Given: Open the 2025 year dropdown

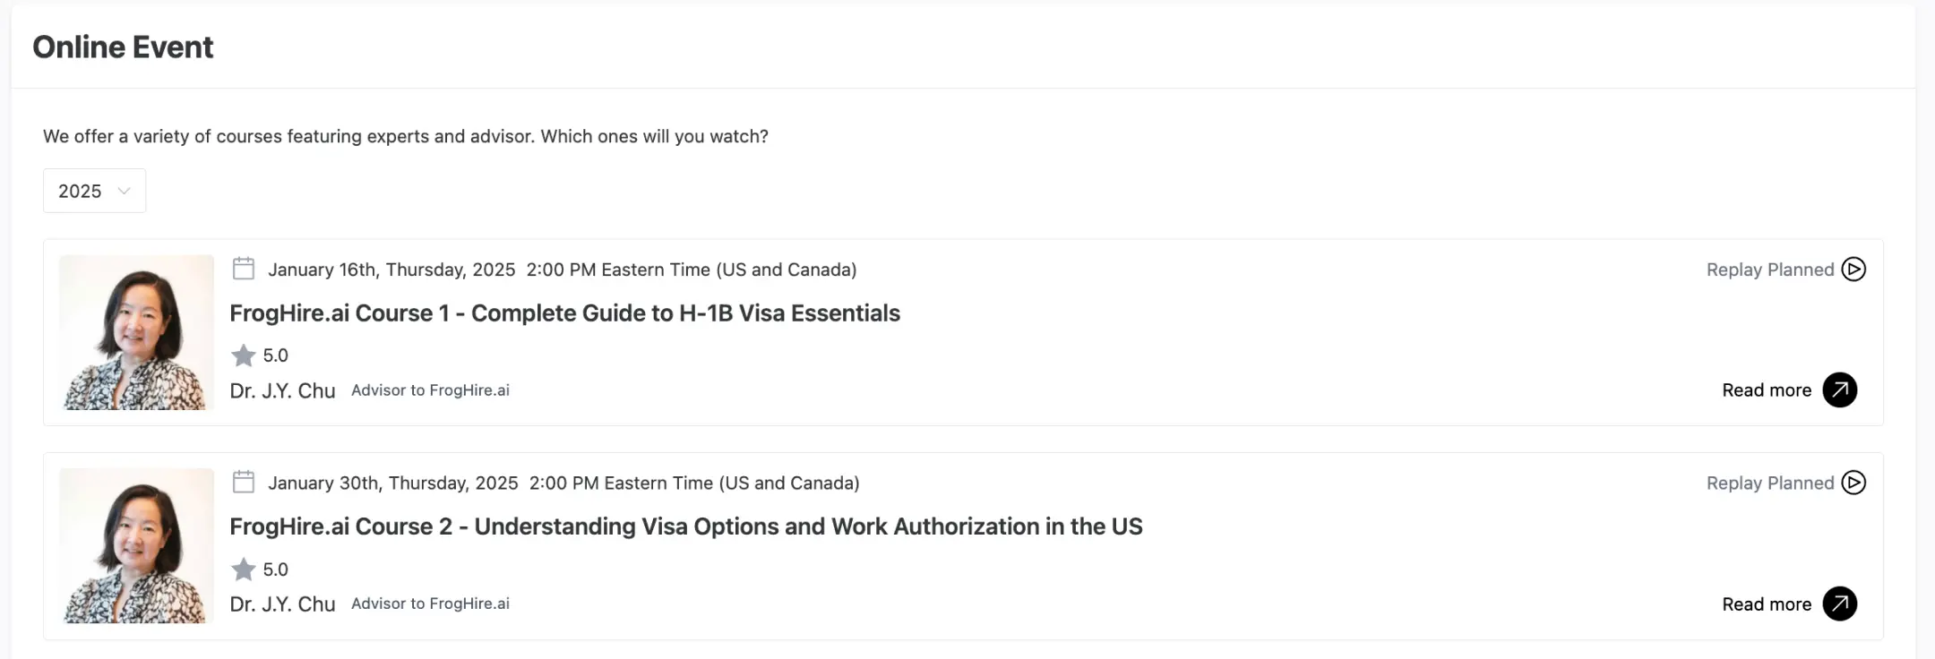Looking at the screenshot, I should (x=95, y=191).
